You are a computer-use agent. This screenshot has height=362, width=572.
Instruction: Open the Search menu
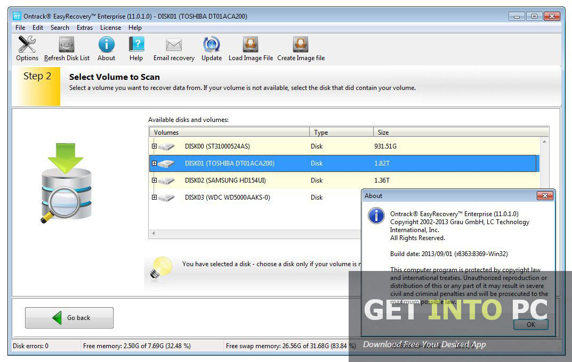[60, 28]
